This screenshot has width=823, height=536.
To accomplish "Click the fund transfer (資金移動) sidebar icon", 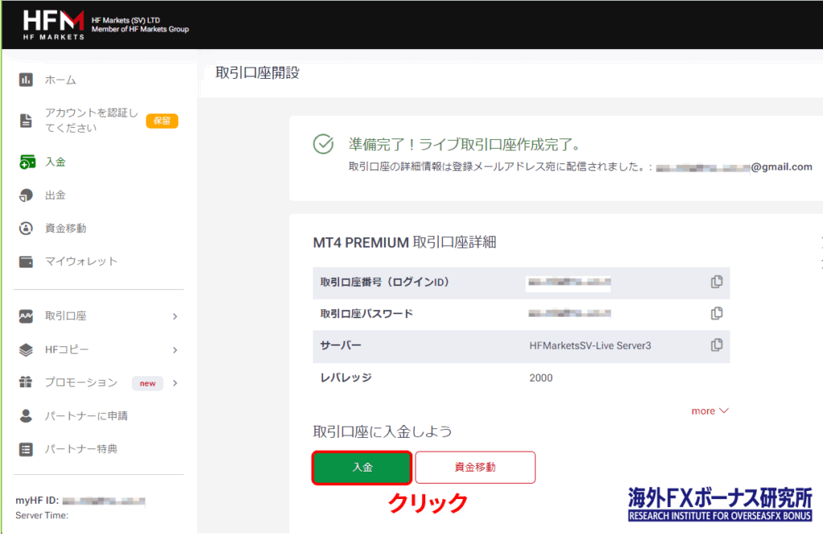I will point(27,228).
